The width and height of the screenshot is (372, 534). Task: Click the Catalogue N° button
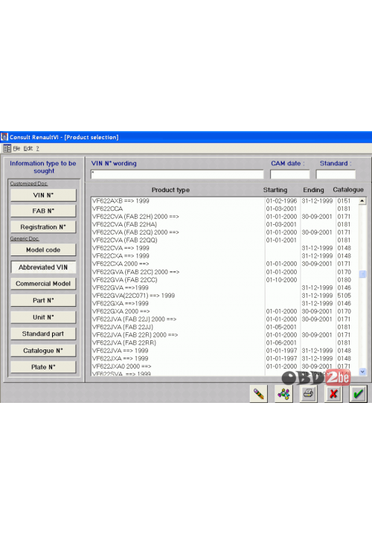click(x=43, y=351)
